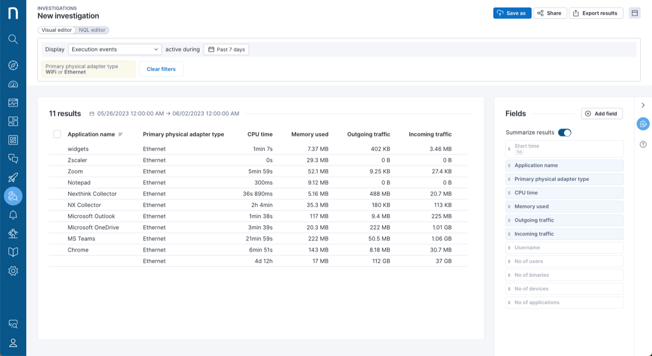Check the select-all checkbox in table header

click(x=57, y=134)
